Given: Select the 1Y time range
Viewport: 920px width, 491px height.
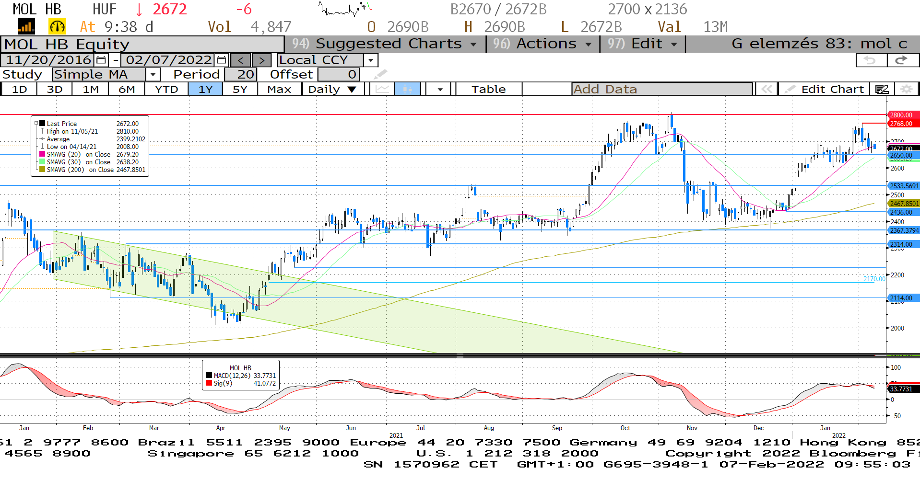Looking at the screenshot, I should click(205, 89).
